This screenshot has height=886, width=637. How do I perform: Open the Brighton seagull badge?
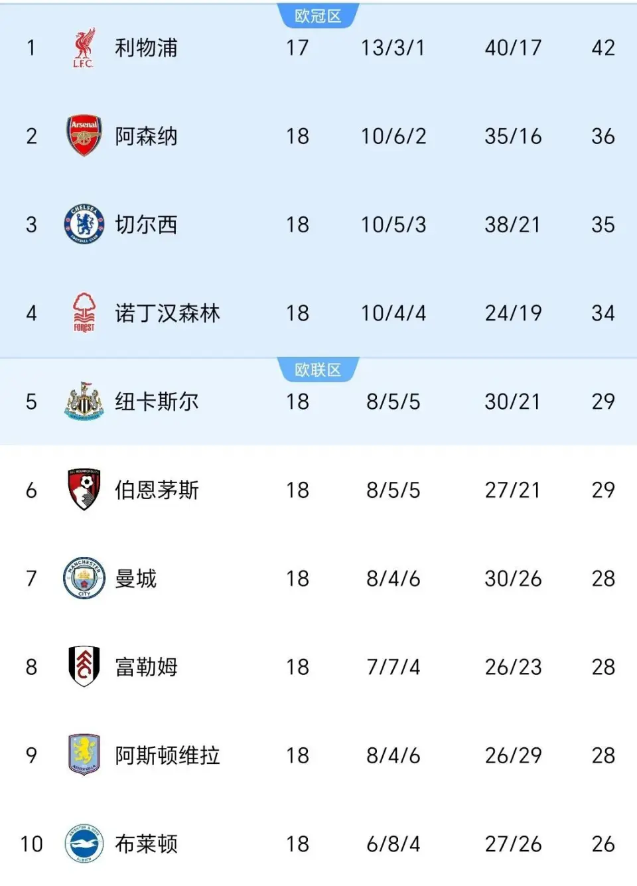point(84,844)
